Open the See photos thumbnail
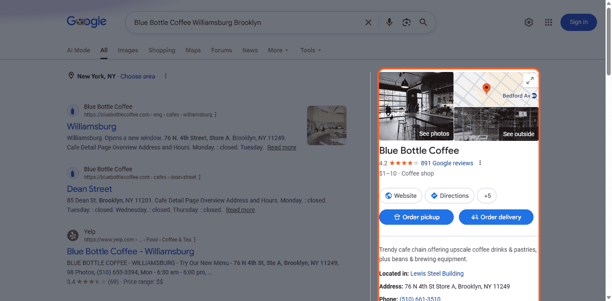This screenshot has width=612, height=301. point(416,106)
